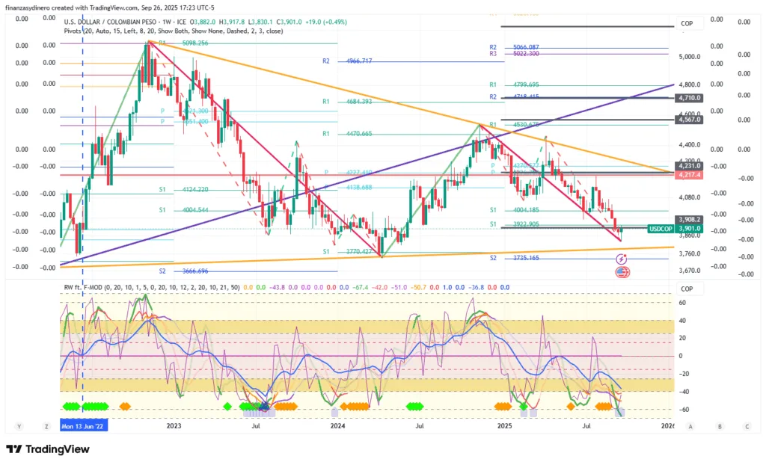The height and width of the screenshot is (465, 766).
Task: Click the Z scale button at bottom left
Action: click(x=46, y=426)
